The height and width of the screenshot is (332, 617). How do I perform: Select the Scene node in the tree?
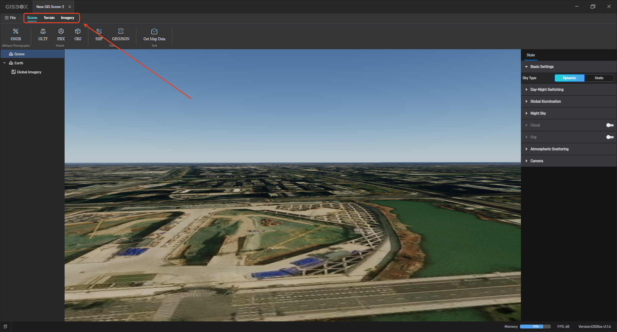click(32, 54)
